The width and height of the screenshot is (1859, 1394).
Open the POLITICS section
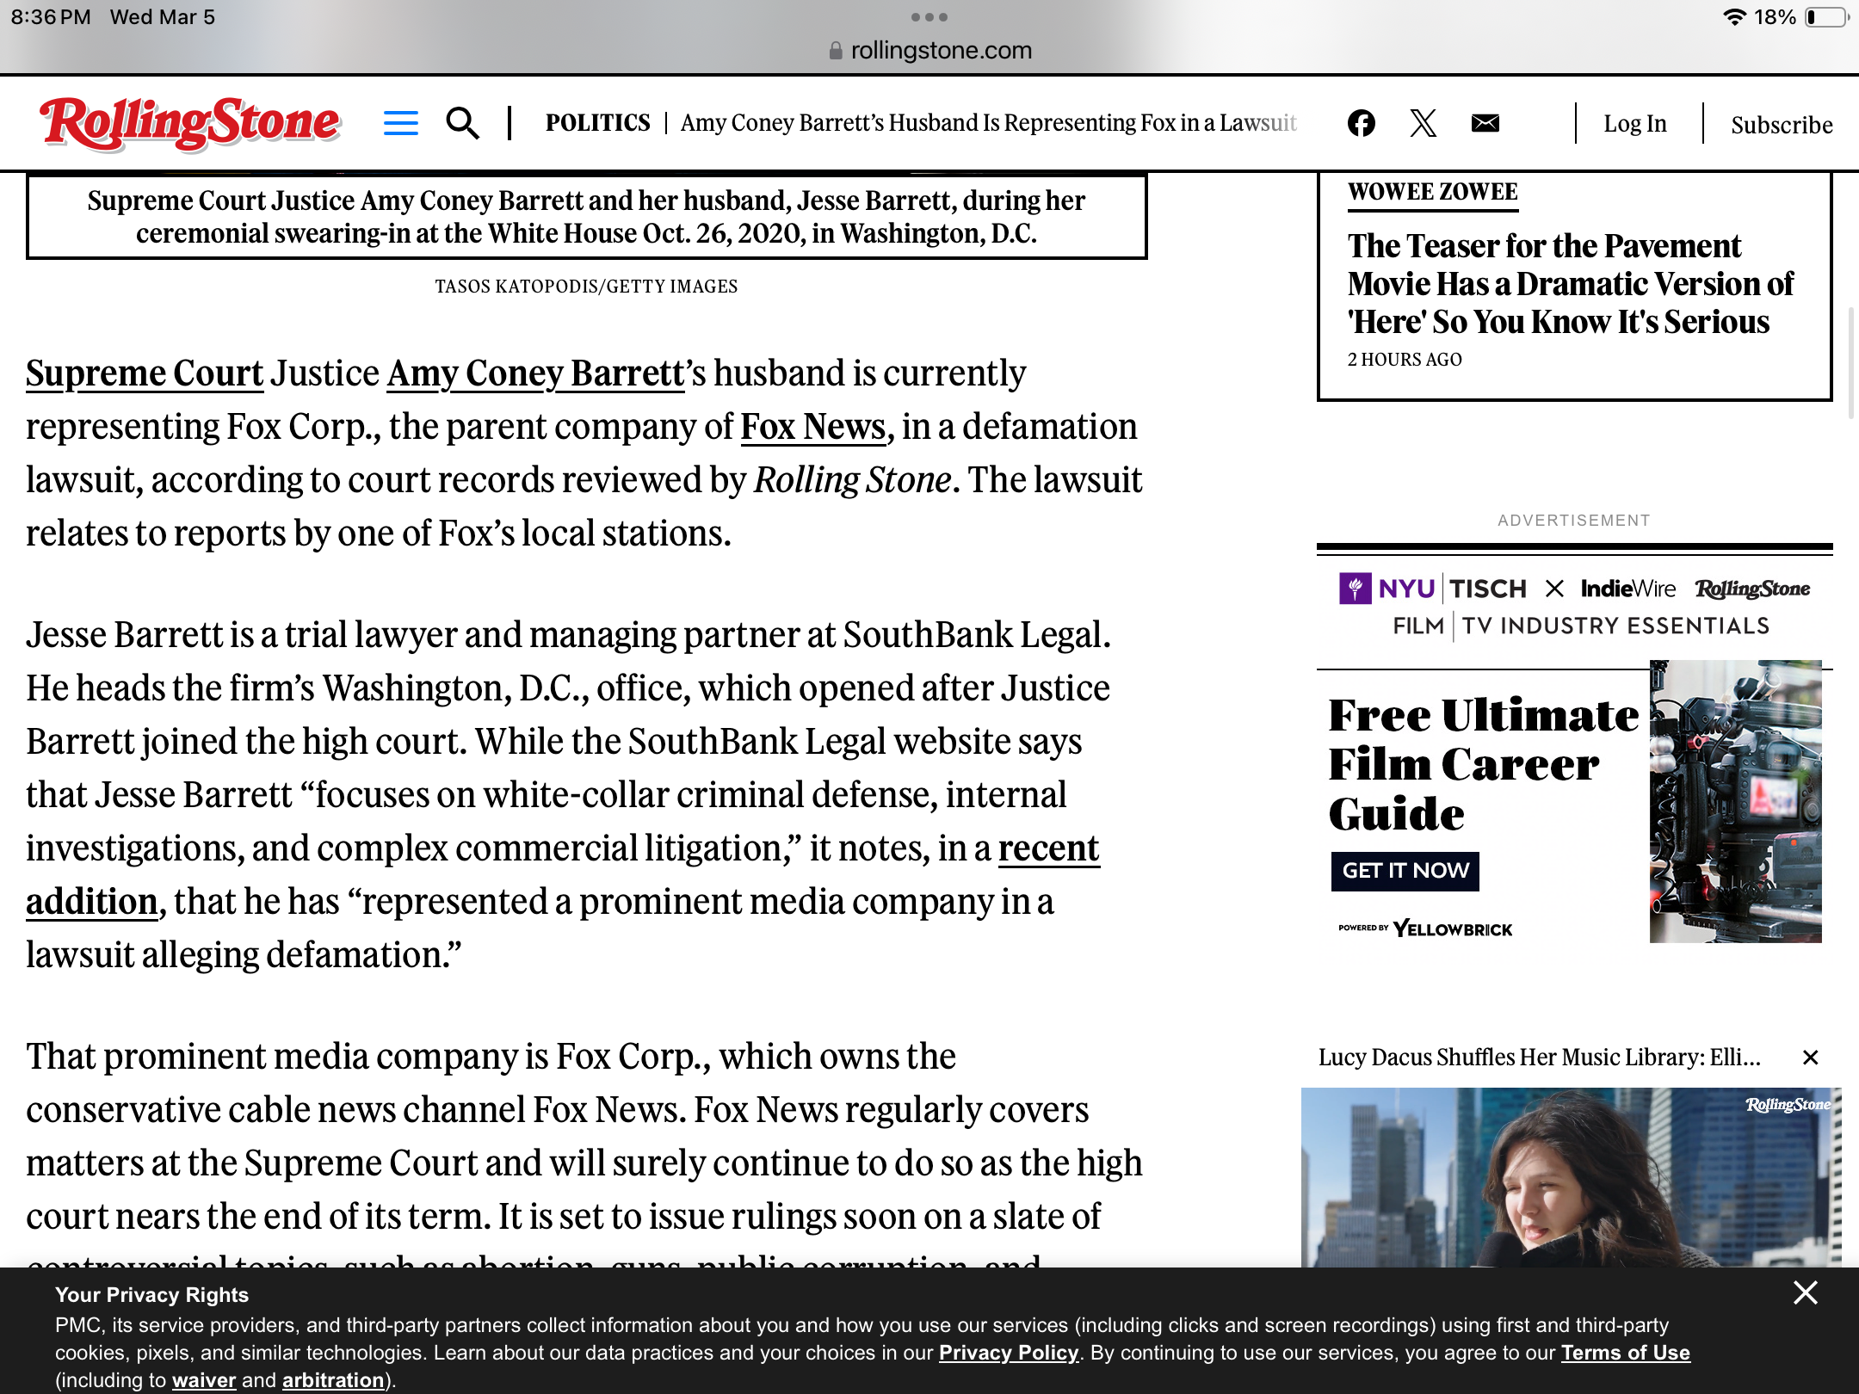[x=597, y=123]
